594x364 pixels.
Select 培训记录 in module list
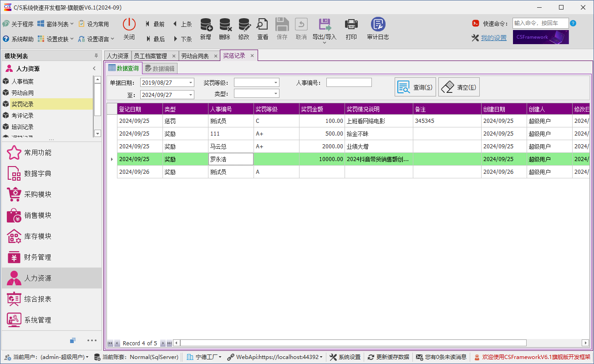(47, 127)
